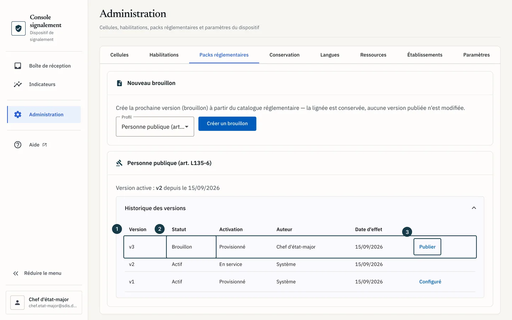Click the v1 version cell
The width and height of the screenshot is (512, 320).
[132, 282]
